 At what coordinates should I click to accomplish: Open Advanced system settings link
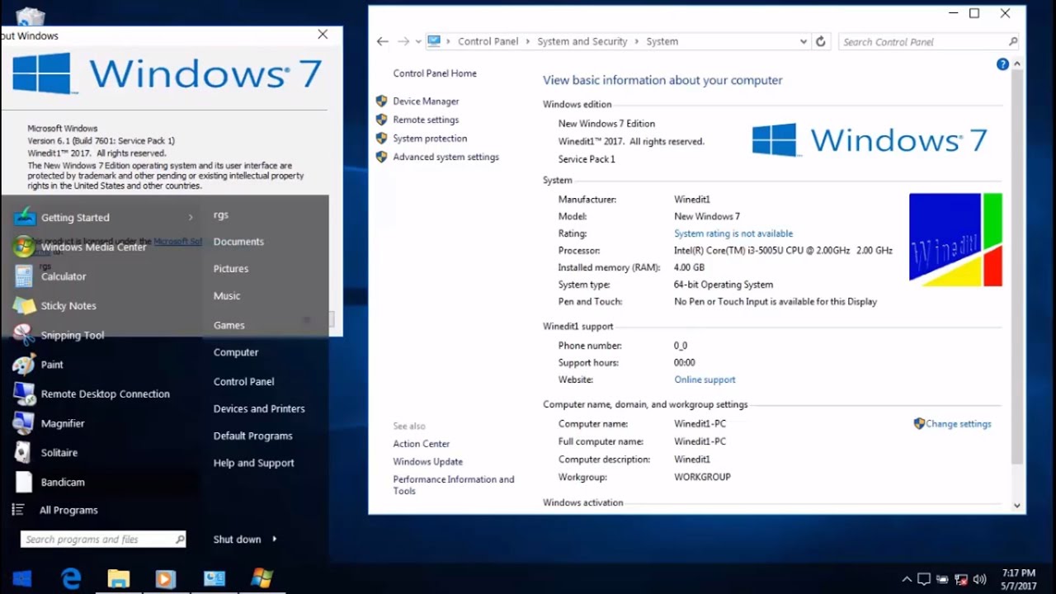445,157
